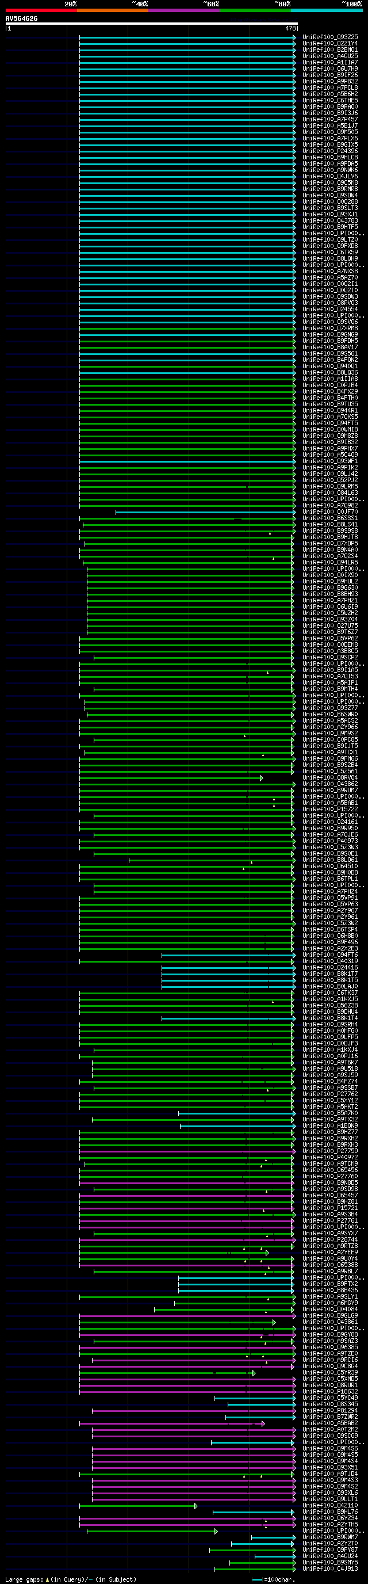Click the 478 query end position label
The width and height of the screenshot is (368, 1584).
pyautogui.click(x=291, y=28)
